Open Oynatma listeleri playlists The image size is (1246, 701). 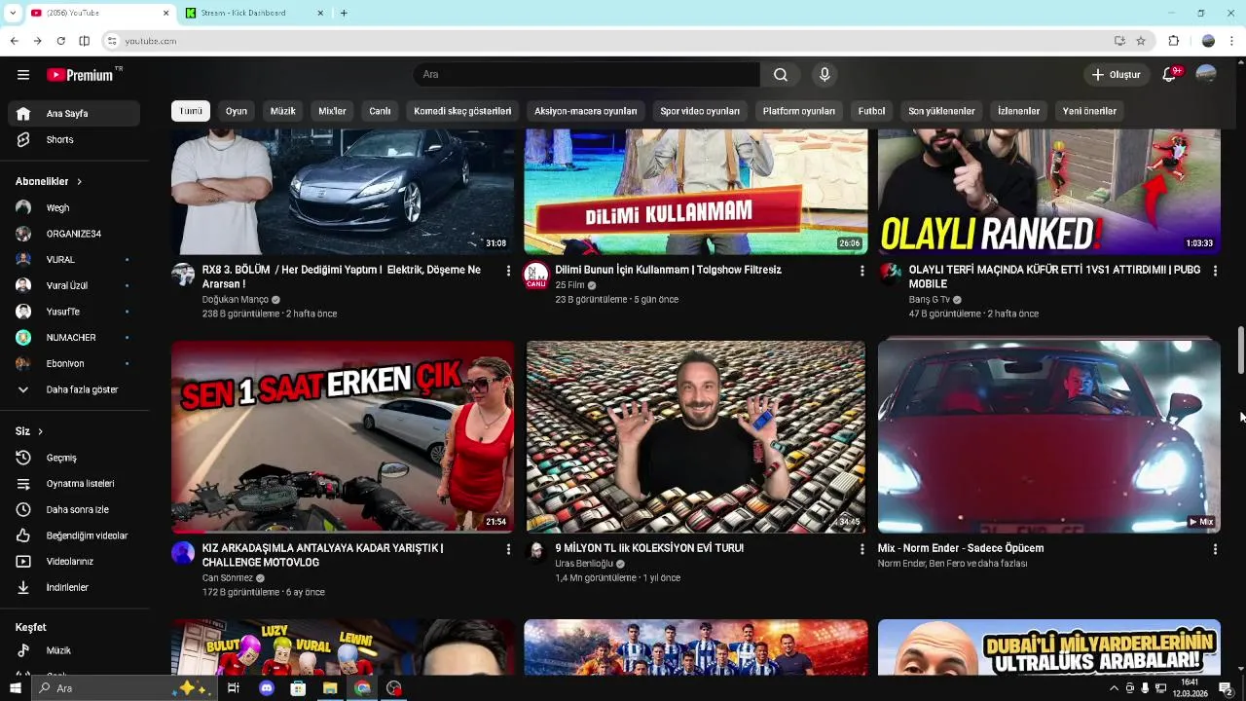74,484
